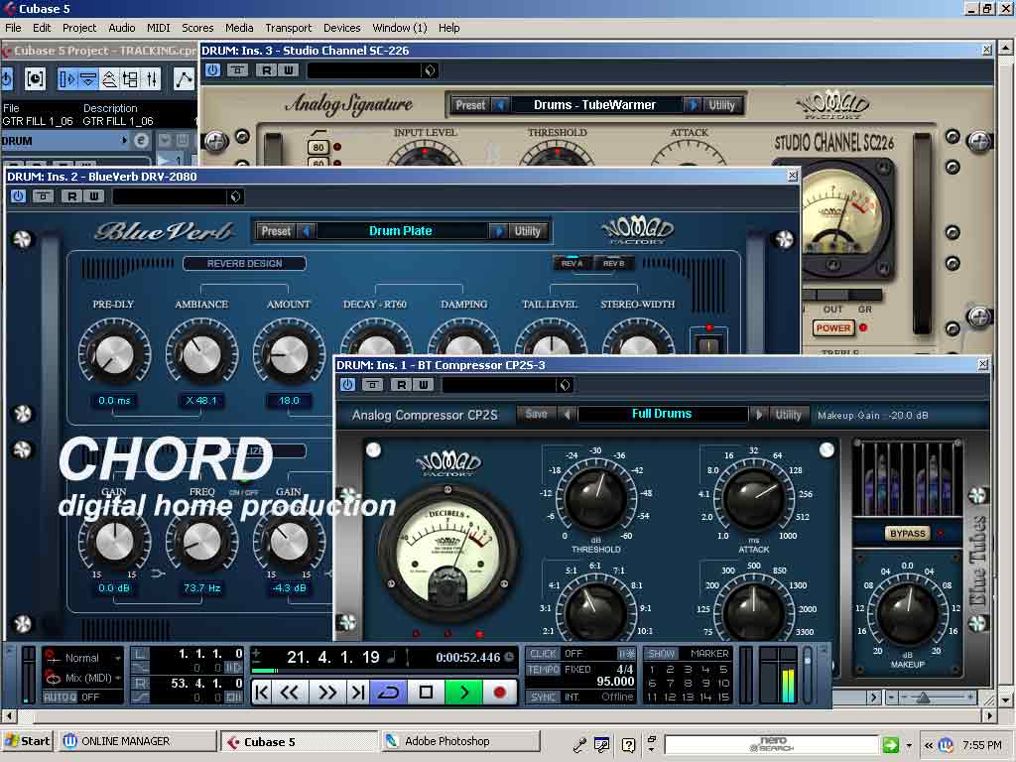Enable Write automation on Studio Channel window
Viewport: 1016px width, 762px height.
[289, 70]
